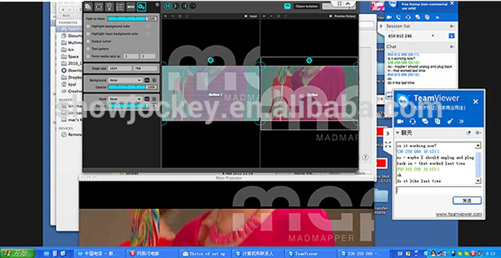Toggle the Output cursor checkbox
The image size is (501, 258).
[x=88, y=41]
